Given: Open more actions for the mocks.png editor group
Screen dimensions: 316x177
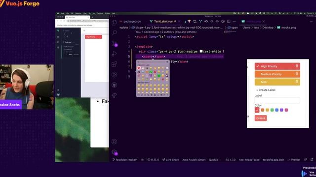Looking at the screenshot, I should (x=312, y=21).
